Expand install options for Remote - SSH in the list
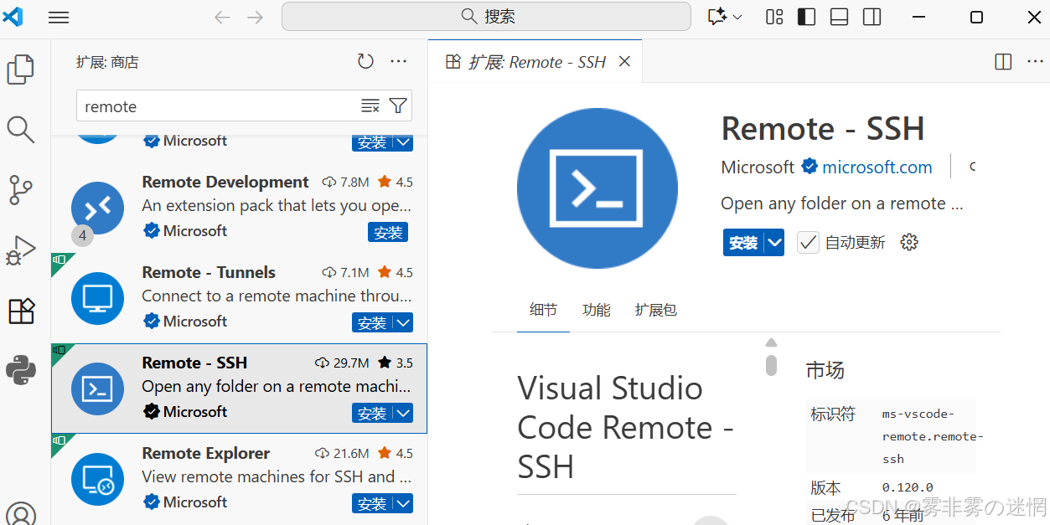This screenshot has width=1050, height=525. pyautogui.click(x=403, y=413)
